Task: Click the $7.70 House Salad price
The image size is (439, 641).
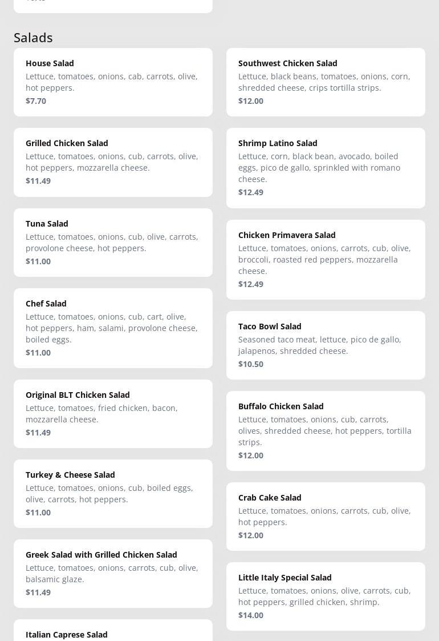Action: click(x=36, y=100)
